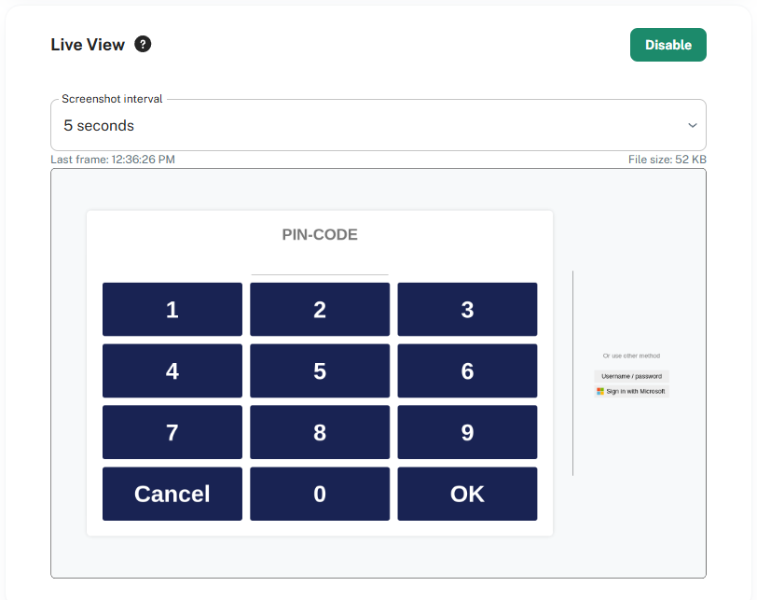
Task: Choose Username / password sign-in method
Action: [x=631, y=376]
